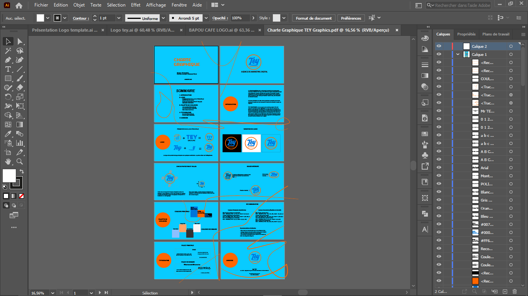The image size is (528, 296).
Task: Select the Eyedropper tool
Action: [8, 134]
